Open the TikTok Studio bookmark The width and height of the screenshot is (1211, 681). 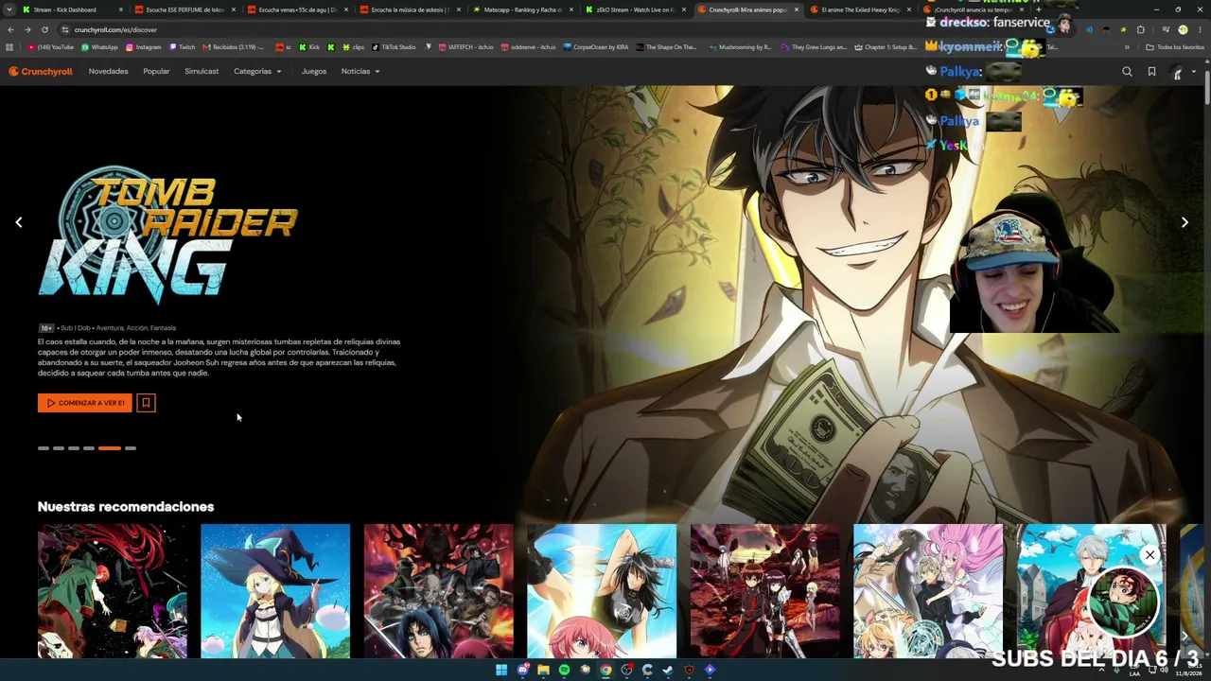click(394, 46)
